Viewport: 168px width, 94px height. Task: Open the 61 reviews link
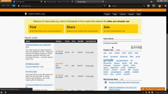59,53
